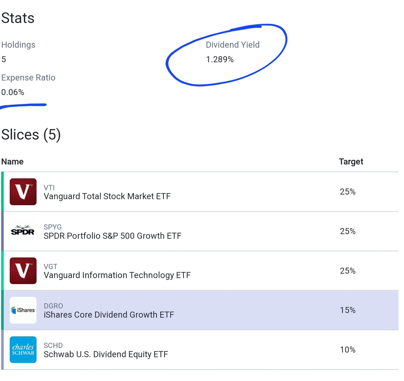Click VTI's 25% target value
Image resolution: width=404 pixels, height=381 pixels.
pyautogui.click(x=347, y=192)
